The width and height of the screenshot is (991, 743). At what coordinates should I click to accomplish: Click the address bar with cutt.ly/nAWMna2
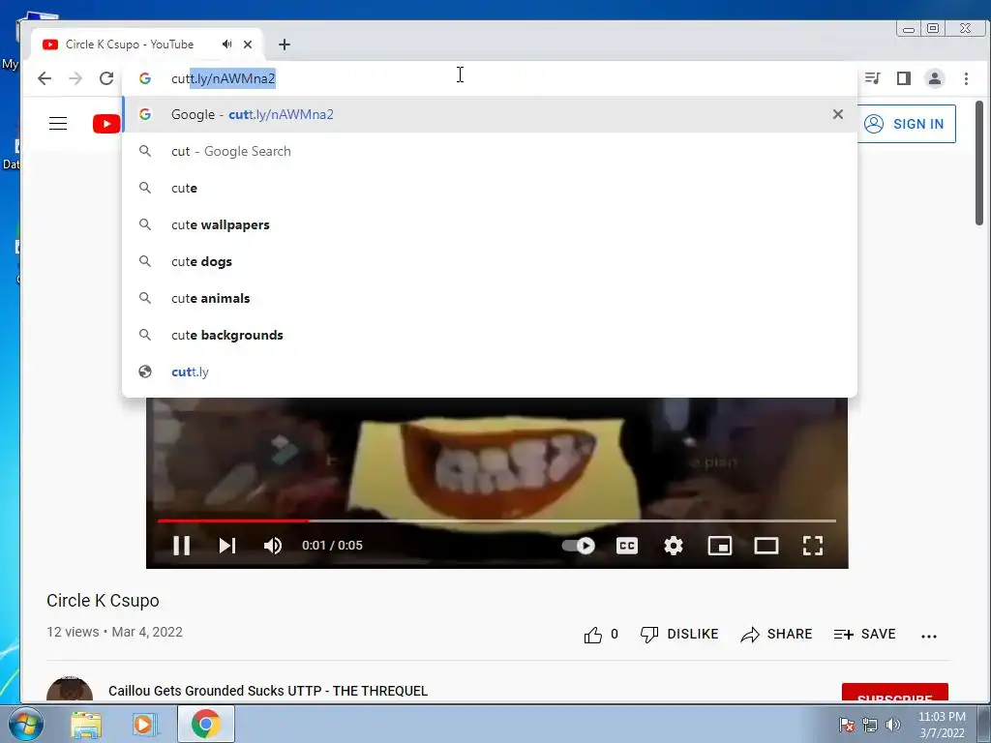490,78
